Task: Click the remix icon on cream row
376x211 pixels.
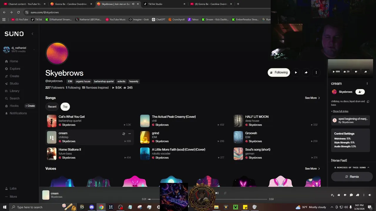Action: tap(124, 134)
